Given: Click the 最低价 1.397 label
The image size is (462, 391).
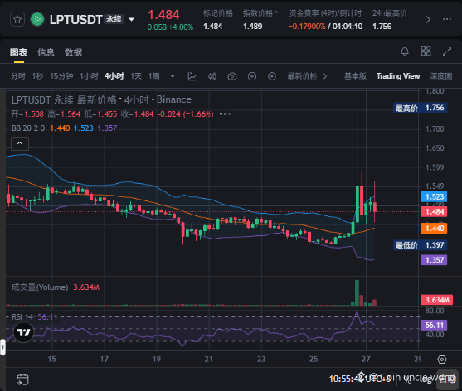Looking at the screenshot, I should coord(421,245).
